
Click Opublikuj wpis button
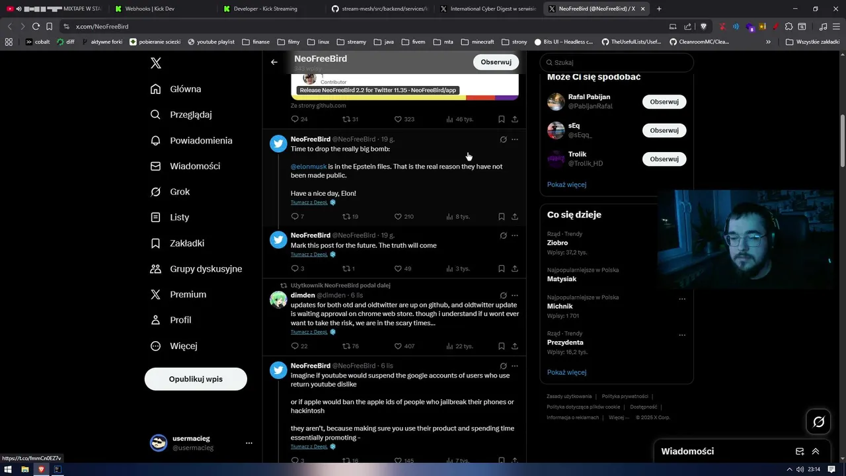196,379
